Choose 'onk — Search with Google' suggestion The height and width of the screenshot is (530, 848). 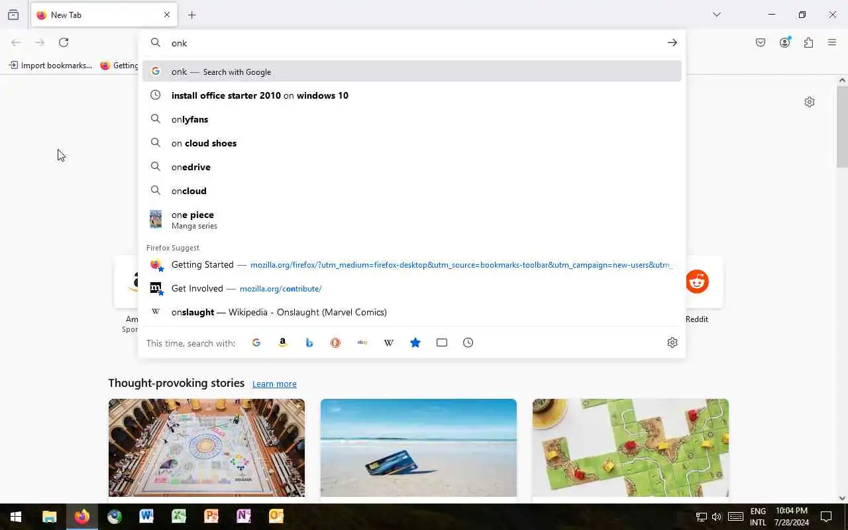[x=412, y=72]
